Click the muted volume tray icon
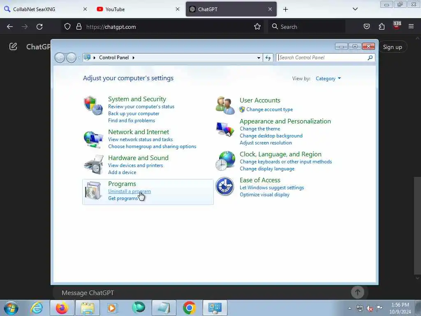Screen dimensions: 421x316 tap(370, 309)
